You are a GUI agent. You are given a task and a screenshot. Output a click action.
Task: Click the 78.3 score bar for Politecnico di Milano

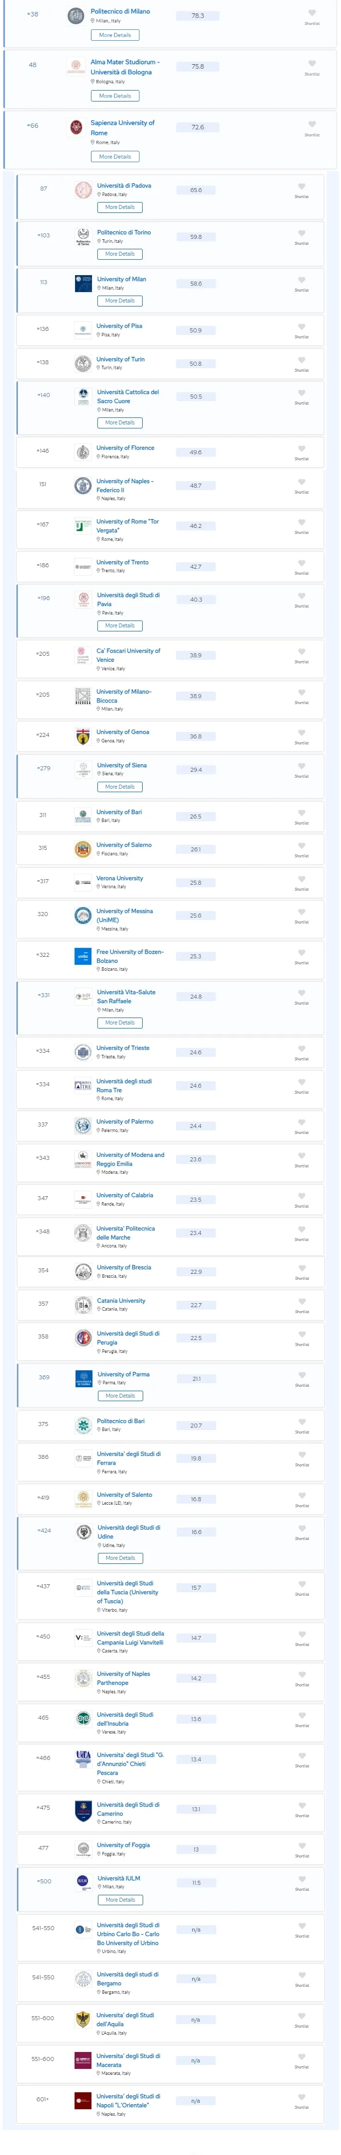(198, 16)
